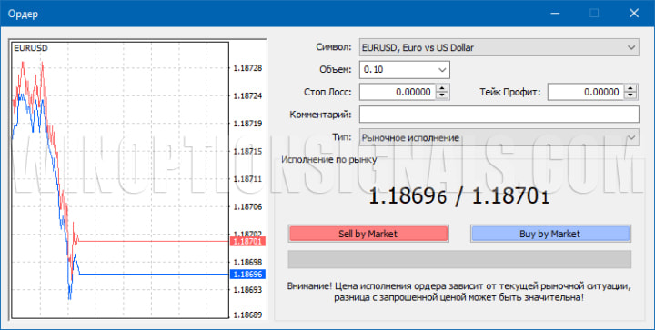Click the Внимание warning text
The image size is (655, 330).
459,292
